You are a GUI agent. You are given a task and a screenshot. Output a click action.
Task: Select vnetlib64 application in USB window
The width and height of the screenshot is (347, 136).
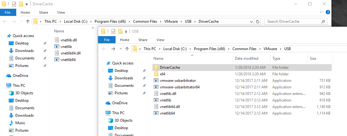(x=167, y=113)
